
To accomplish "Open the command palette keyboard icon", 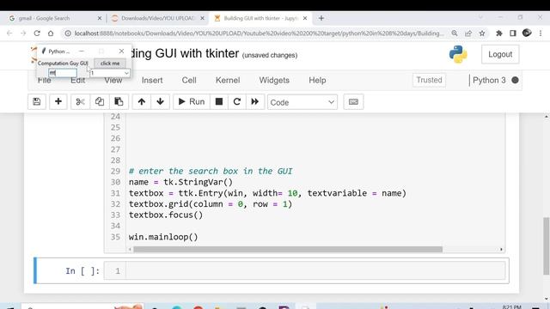I will coord(353,101).
